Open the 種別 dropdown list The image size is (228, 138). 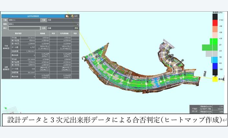[78, 24]
